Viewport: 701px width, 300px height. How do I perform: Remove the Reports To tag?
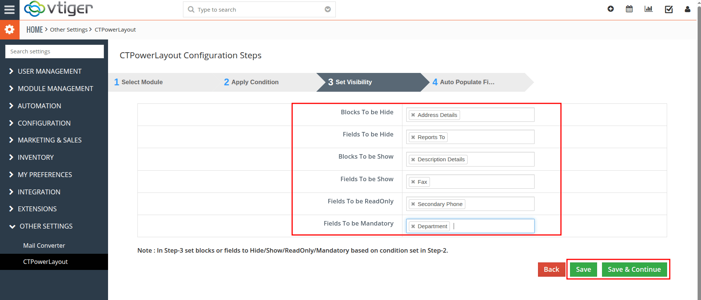[x=413, y=137]
